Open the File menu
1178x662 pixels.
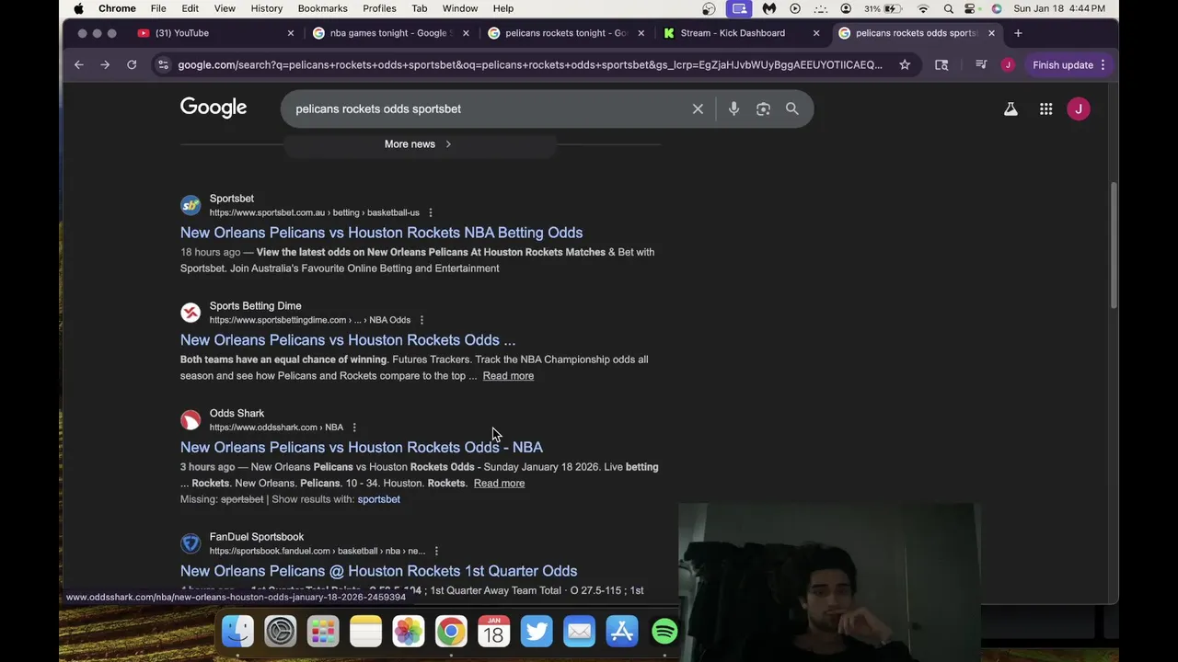click(158, 8)
